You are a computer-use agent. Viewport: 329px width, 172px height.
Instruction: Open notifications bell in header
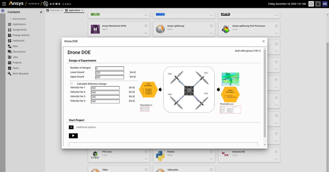(x=318, y=4)
